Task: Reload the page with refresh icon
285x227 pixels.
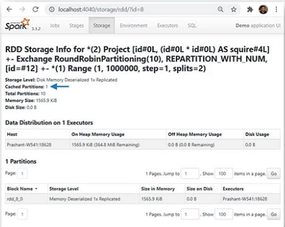Action: [x=36, y=9]
